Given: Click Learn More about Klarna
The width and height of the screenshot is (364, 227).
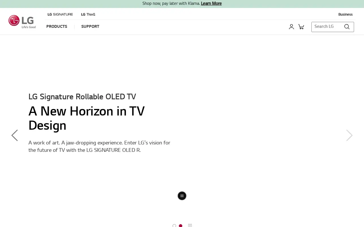Looking at the screenshot, I should coord(211,3).
